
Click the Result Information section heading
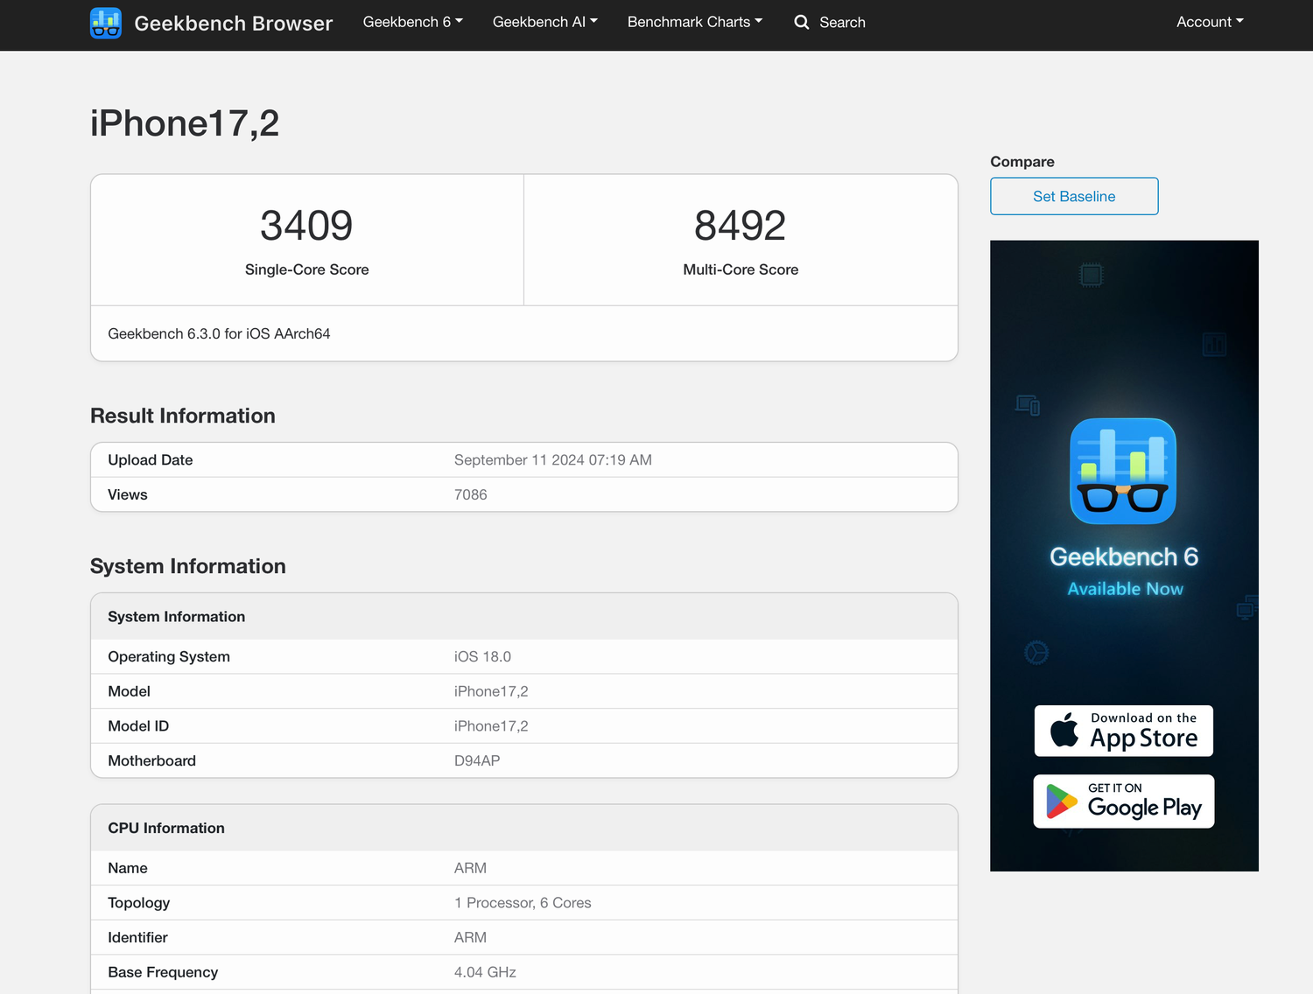183,416
